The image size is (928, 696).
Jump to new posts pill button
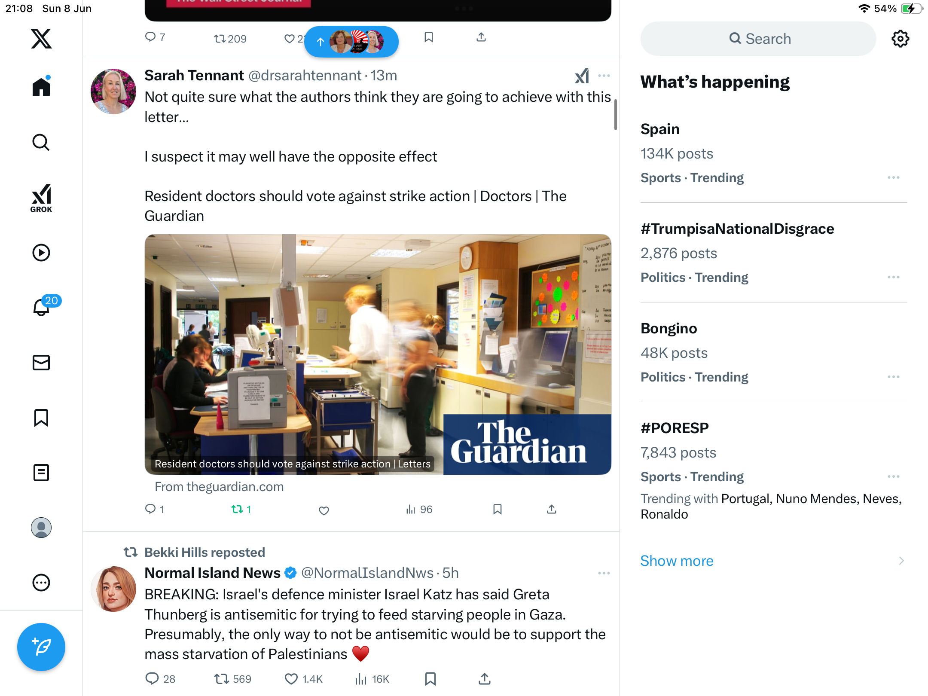351,42
